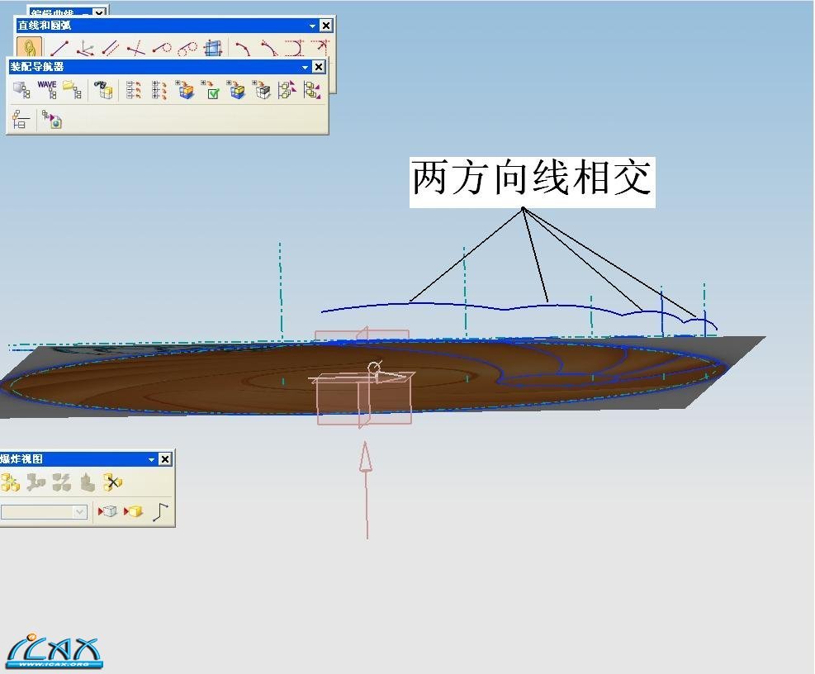815x674 pixels.
Task: Select the Line Point-Parallel tool
Action: pyautogui.click(x=110, y=49)
